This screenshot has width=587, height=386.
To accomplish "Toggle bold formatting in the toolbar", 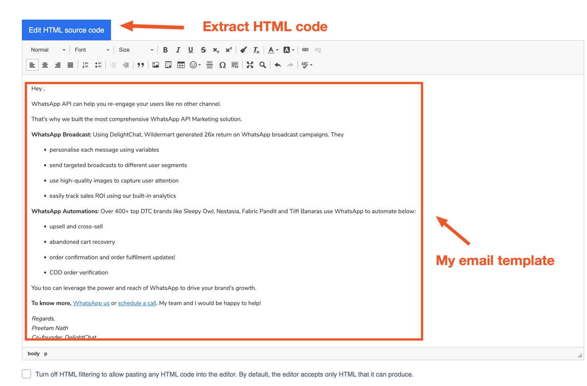I will pyautogui.click(x=165, y=50).
